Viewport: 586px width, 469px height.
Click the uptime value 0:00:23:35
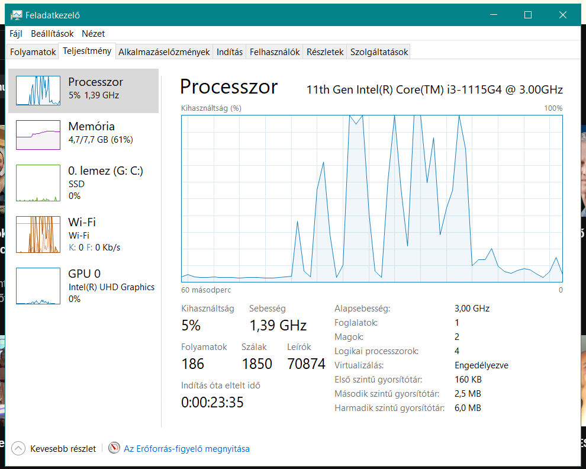tap(212, 403)
